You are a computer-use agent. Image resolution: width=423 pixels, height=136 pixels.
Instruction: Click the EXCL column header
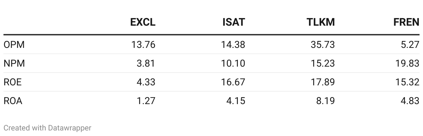(x=143, y=22)
